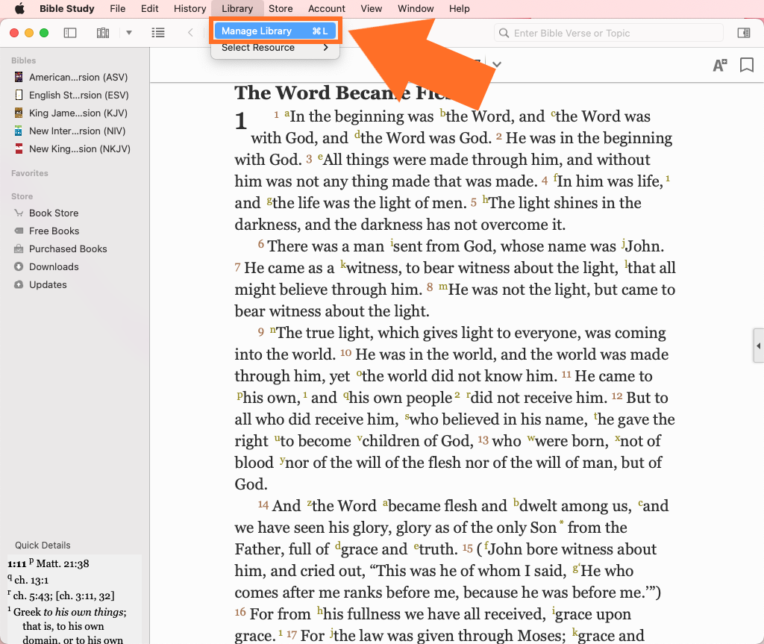Image resolution: width=764 pixels, height=644 pixels.
Task: Expand the dropdown arrow beside the bookshelf icon
Action: [x=128, y=33]
